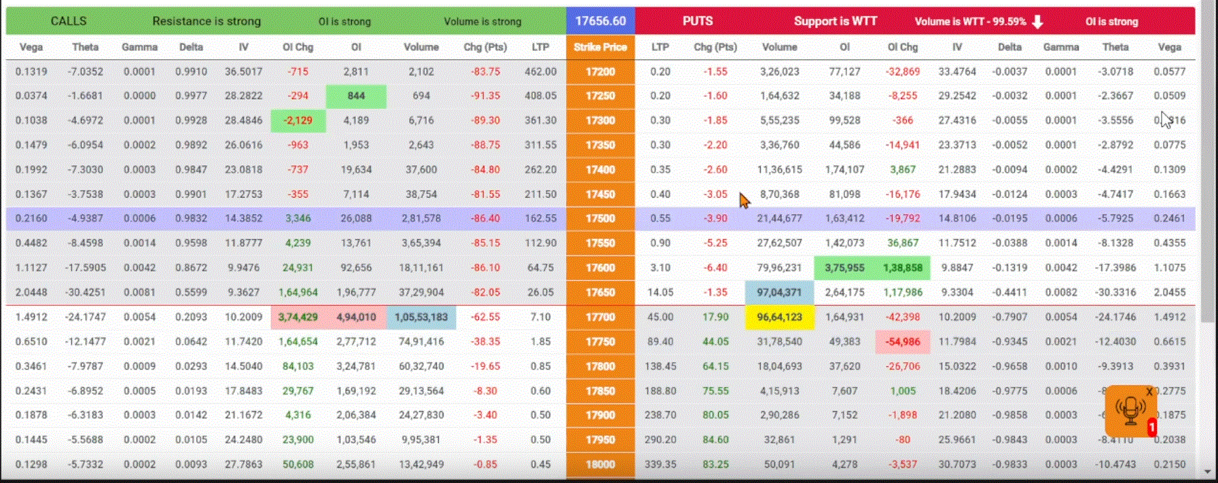
Task: Click the PUTS section header
Action: click(698, 21)
